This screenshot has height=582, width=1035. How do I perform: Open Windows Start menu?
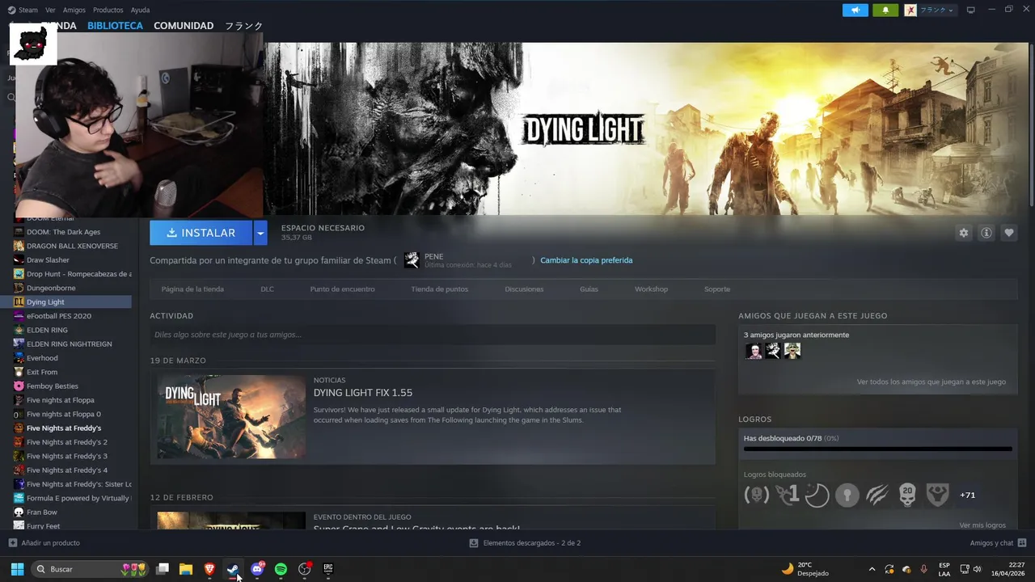point(17,569)
